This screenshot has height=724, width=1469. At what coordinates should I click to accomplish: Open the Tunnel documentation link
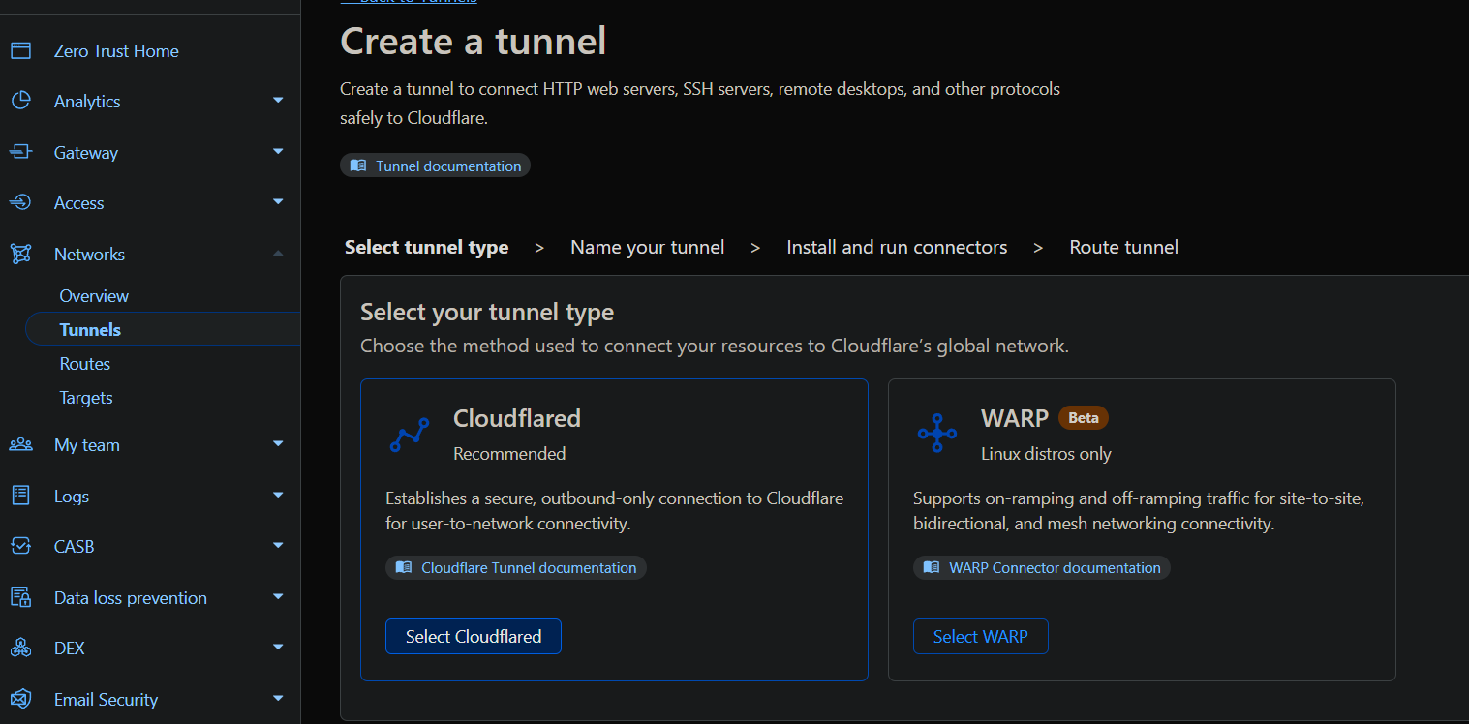pos(435,166)
